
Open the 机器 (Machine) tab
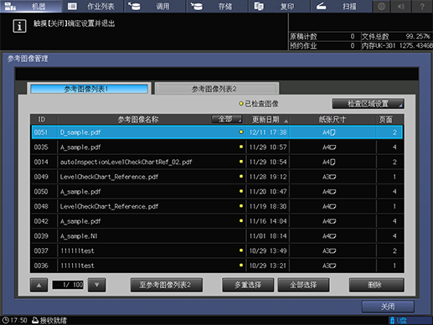click(x=31, y=6)
